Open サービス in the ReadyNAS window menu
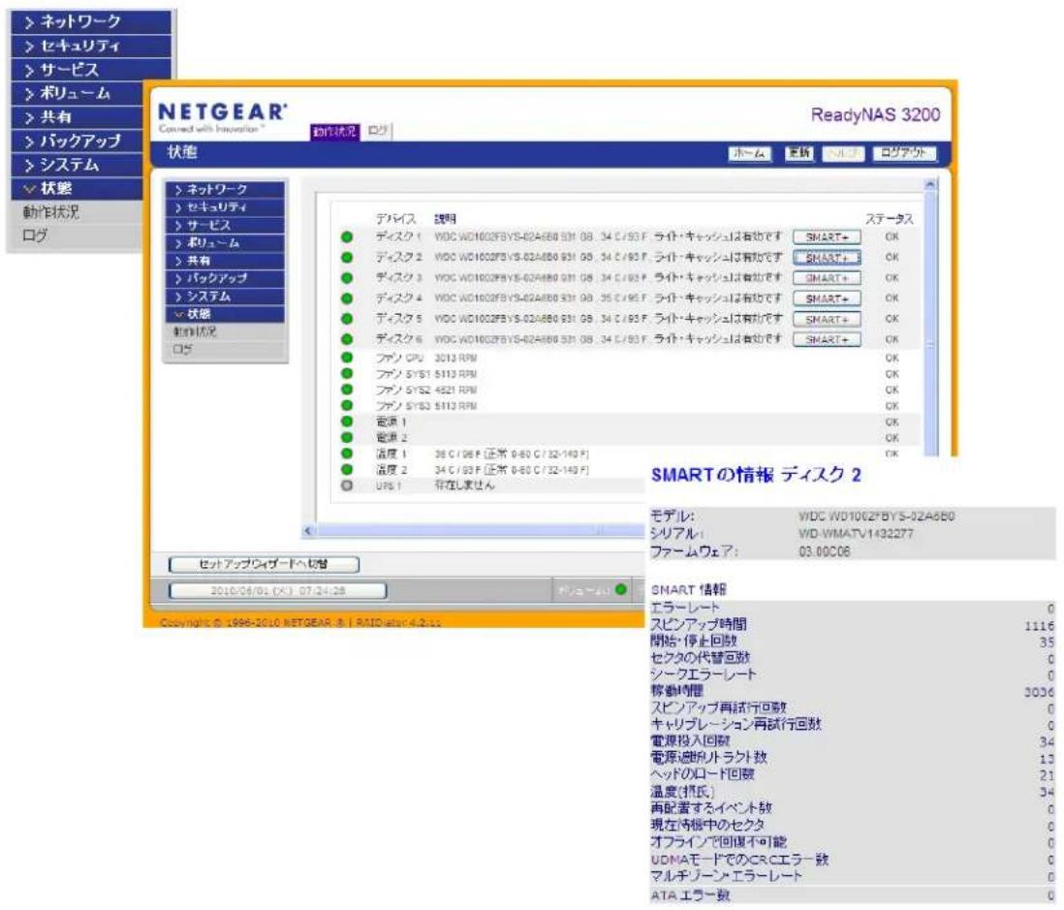 click(x=225, y=225)
